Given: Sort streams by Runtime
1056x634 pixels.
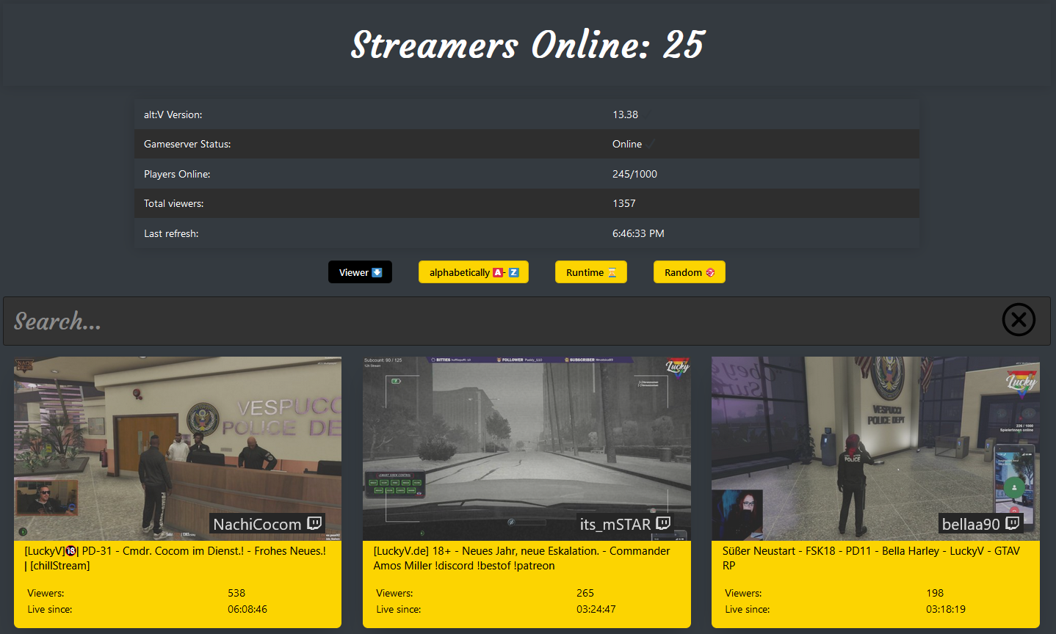Looking at the screenshot, I should (x=591, y=272).
